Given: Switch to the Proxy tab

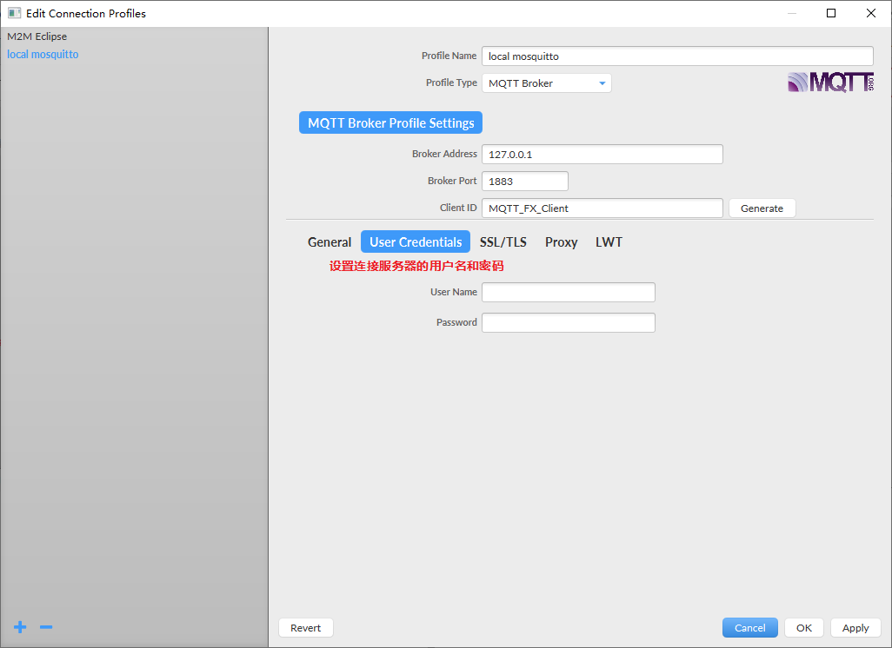Looking at the screenshot, I should click(x=561, y=241).
